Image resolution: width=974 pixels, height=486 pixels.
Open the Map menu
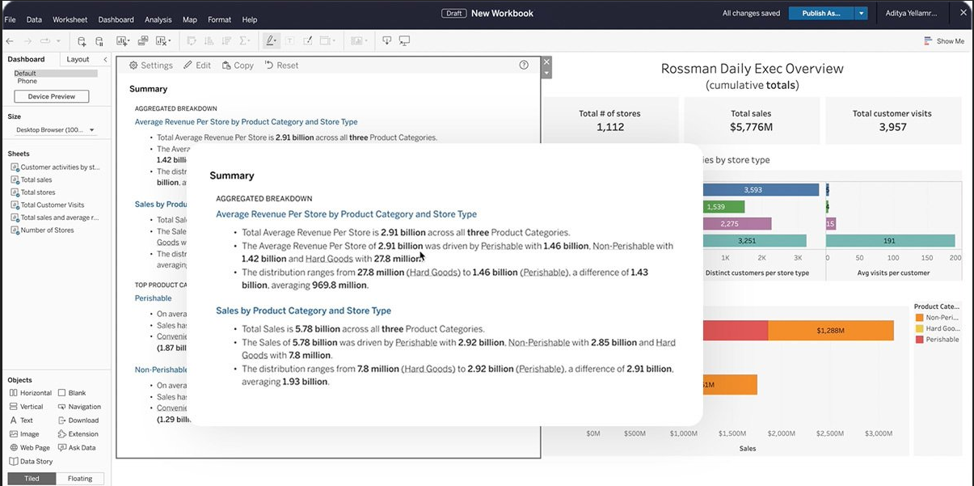click(x=190, y=19)
